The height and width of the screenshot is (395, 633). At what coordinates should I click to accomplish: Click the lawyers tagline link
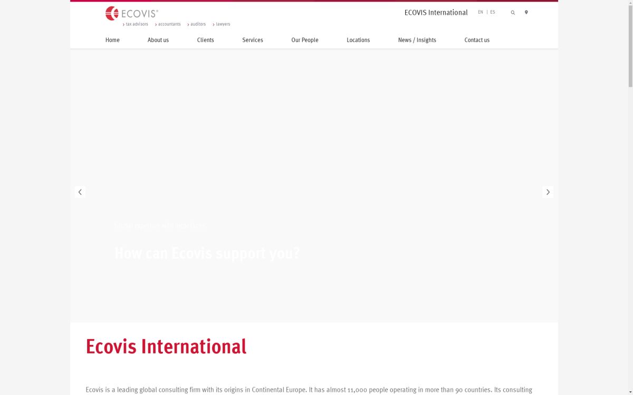pyautogui.click(x=222, y=24)
